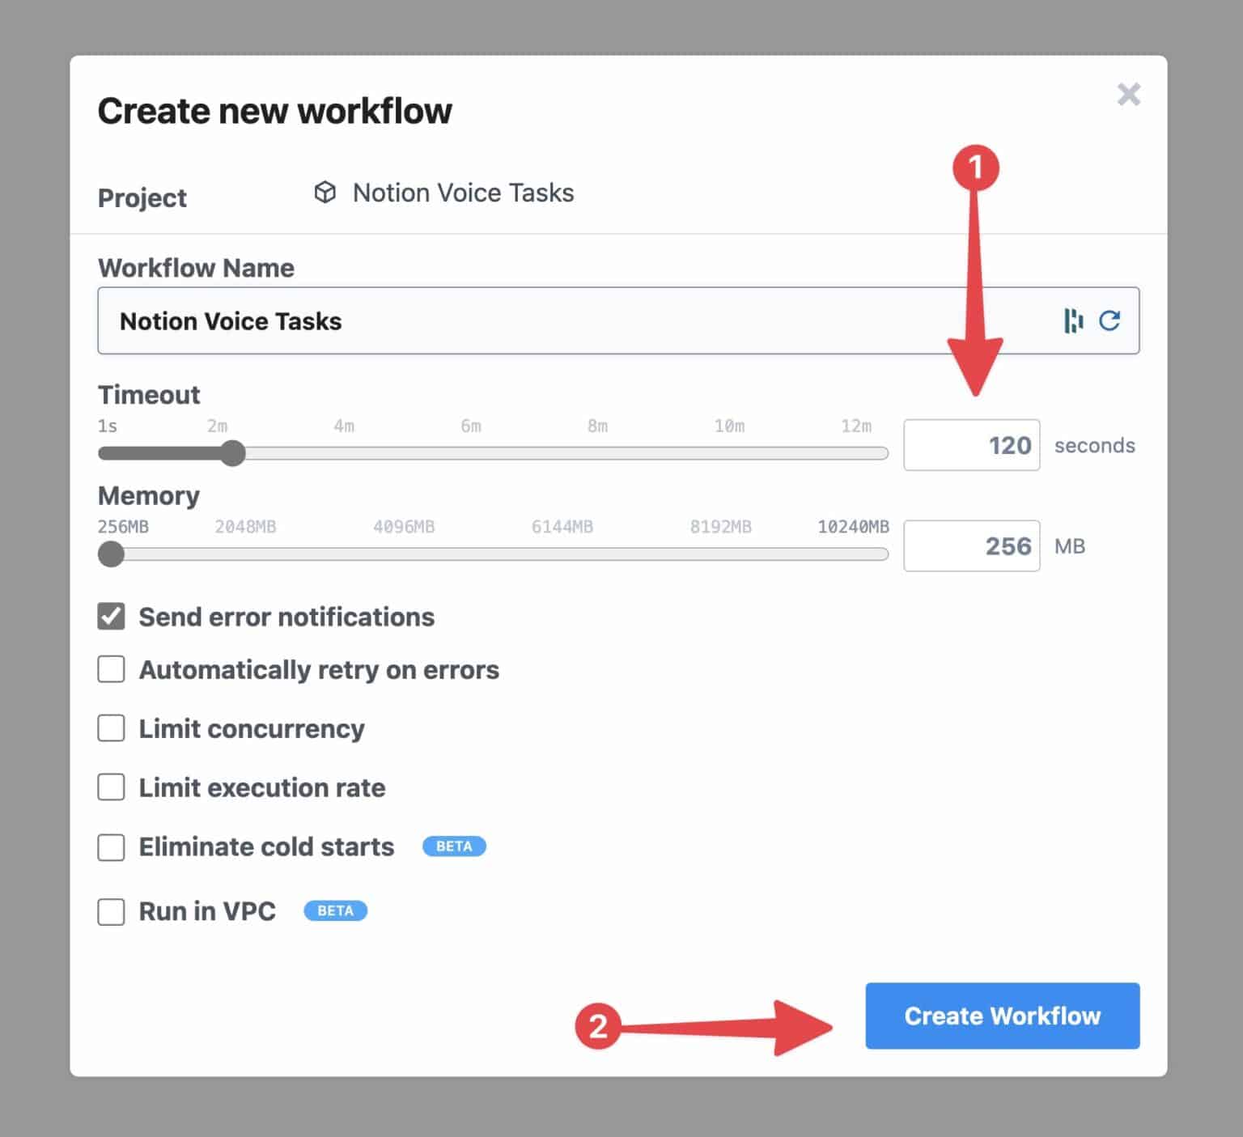Image resolution: width=1243 pixels, height=1137 pixels.
Task: Click the project cube icon beside Notion Voice Tasks
Action: click(x=325, y=193)
